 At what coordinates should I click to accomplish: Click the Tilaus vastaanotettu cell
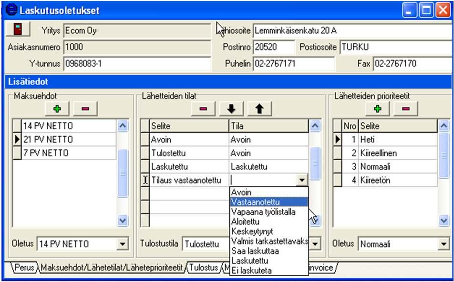click(189, 180)
